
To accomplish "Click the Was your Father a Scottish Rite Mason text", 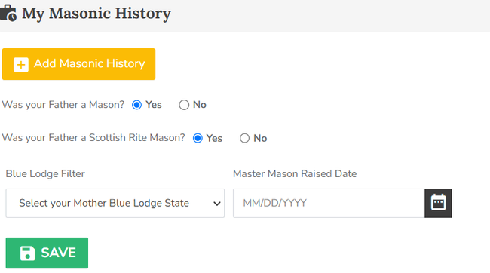I will click(93, 138).
